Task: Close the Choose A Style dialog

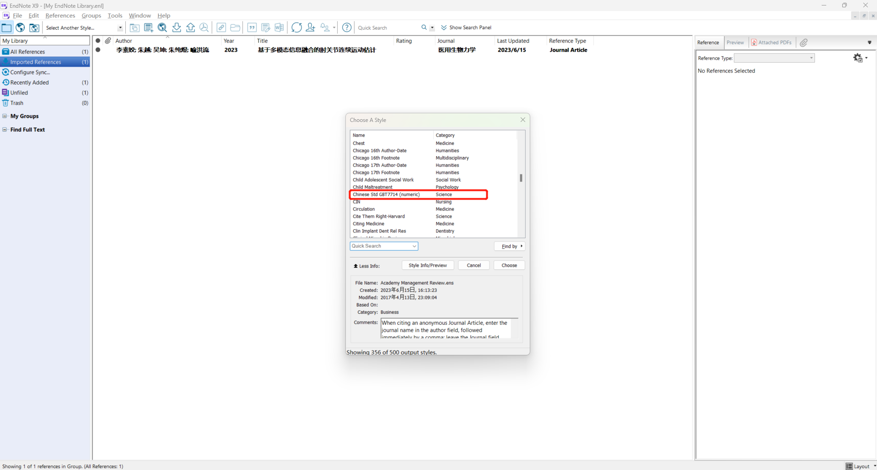Action: click(522, 120)
